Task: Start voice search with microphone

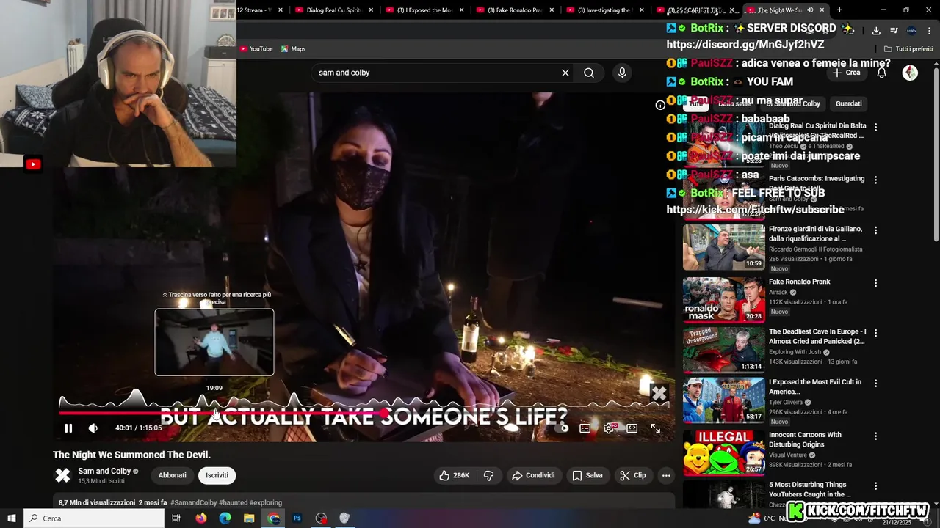Action: [622, 73]
